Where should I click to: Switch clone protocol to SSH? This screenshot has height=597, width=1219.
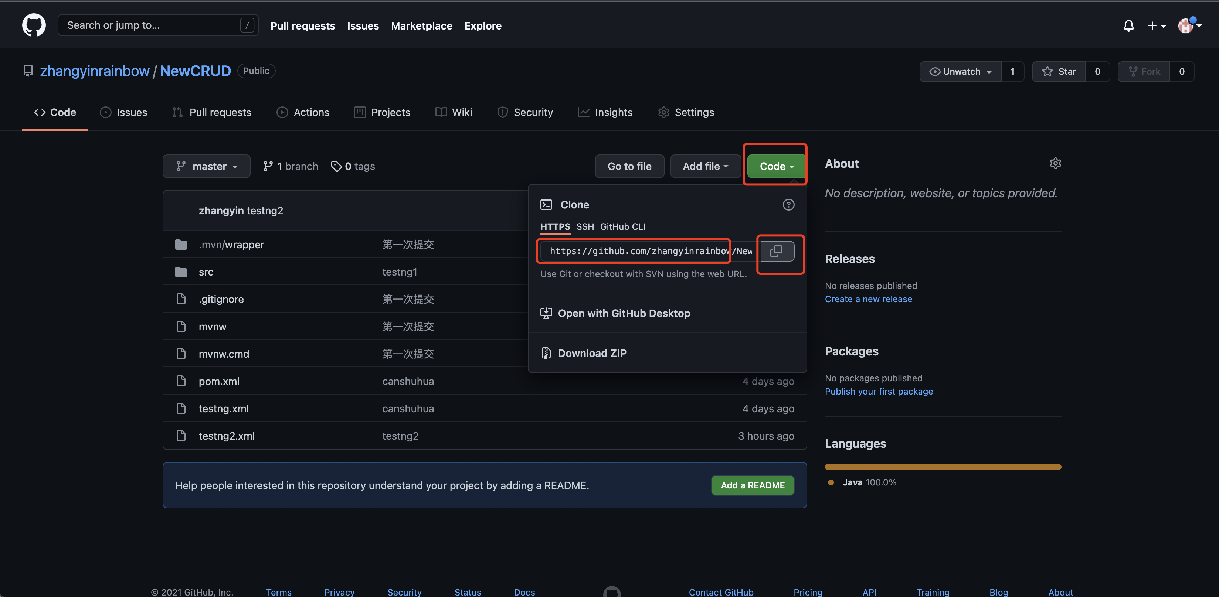pyautogui.click(x=585, y=226)
